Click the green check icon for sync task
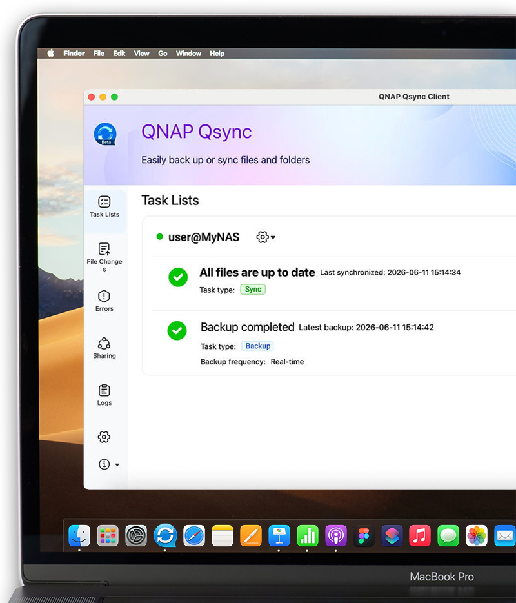Viewport: 516px width, 603px height. pyautogui.click(x=178, y=277)
